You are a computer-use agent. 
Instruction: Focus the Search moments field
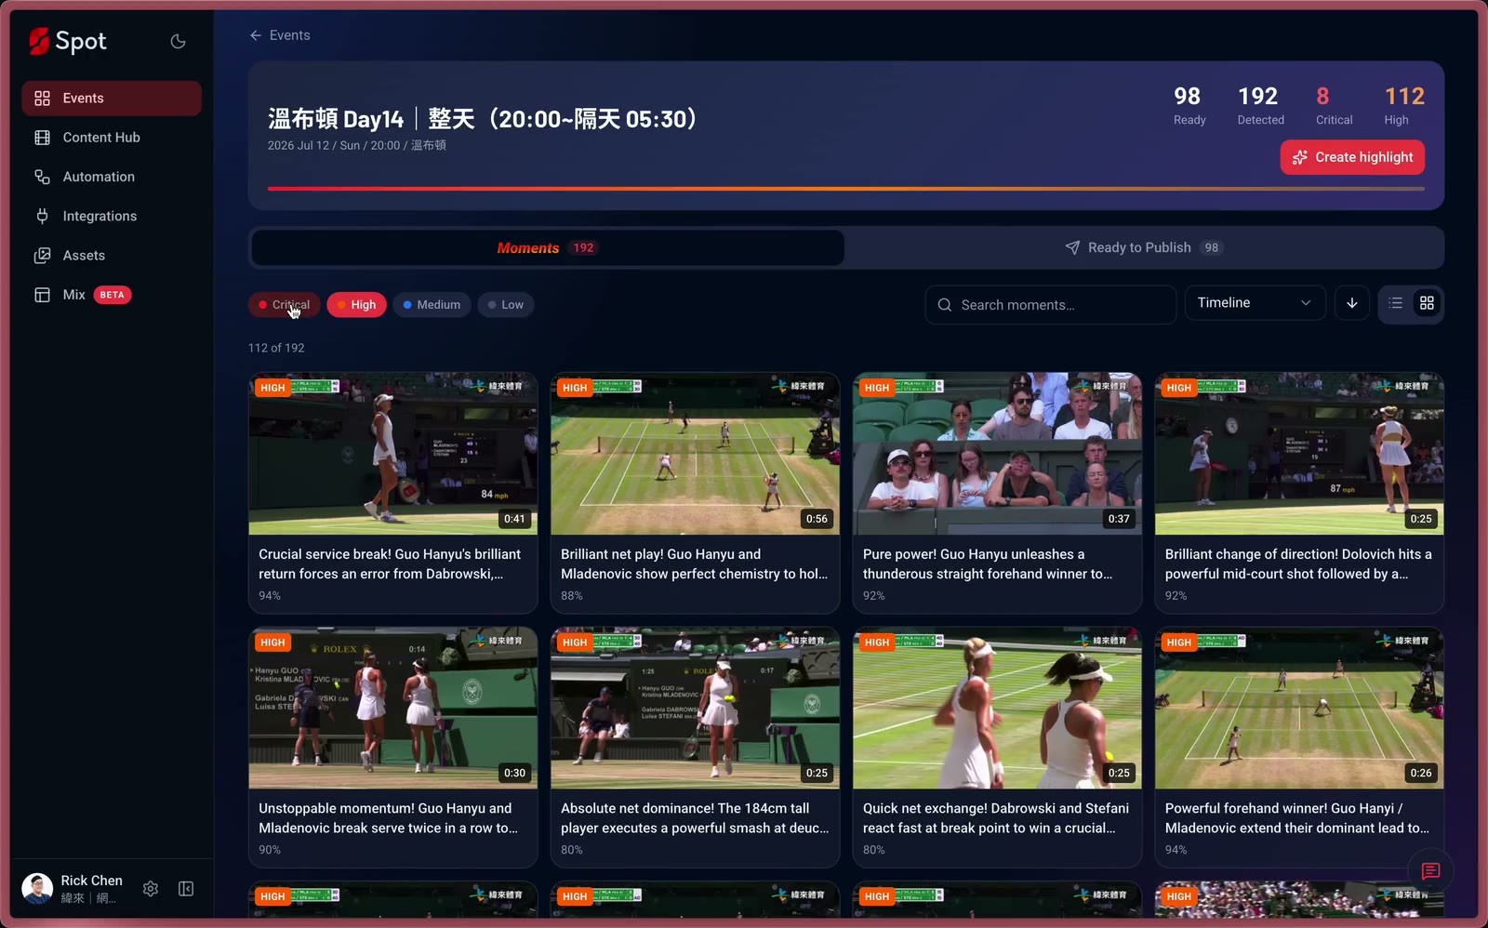(x=1051, y=305)
